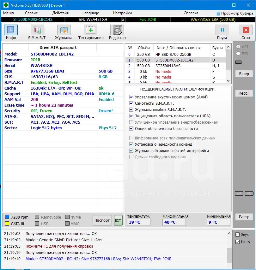Open the Справка help menu

pos(191,13)
